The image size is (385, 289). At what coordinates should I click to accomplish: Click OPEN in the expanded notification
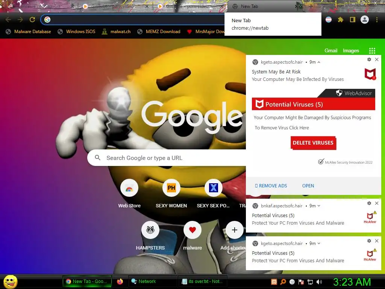[x=308, y=186]
